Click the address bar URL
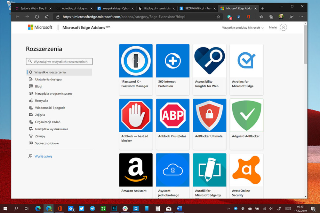The image size is (320, 213). click(x=124, y=17)
